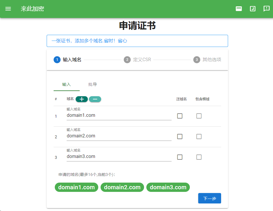Screen dimensions: 273x211
Task: Remove a domain row with the minus button
Action: [x=95, y=99]
